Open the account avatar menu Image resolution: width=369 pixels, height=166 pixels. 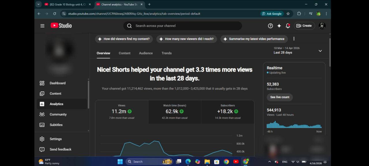click(322, 26)
